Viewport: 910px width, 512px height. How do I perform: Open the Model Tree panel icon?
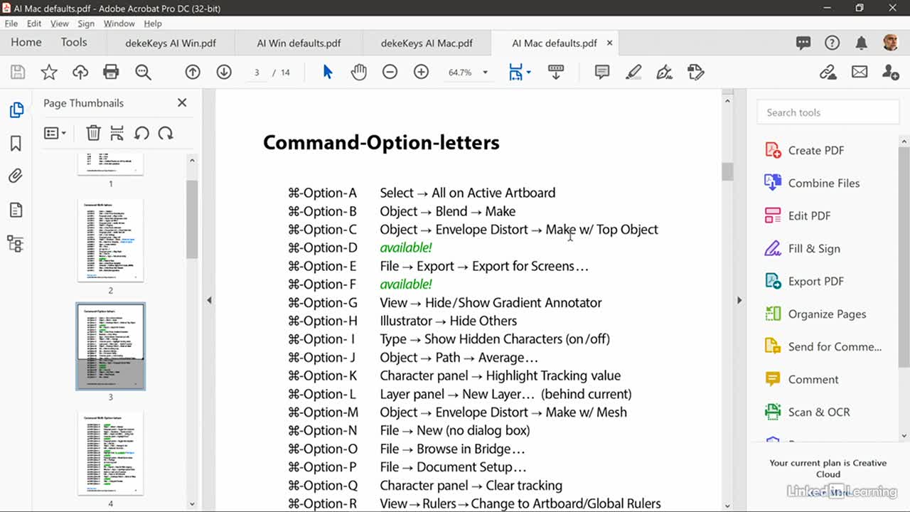click(x=16, y=244)
